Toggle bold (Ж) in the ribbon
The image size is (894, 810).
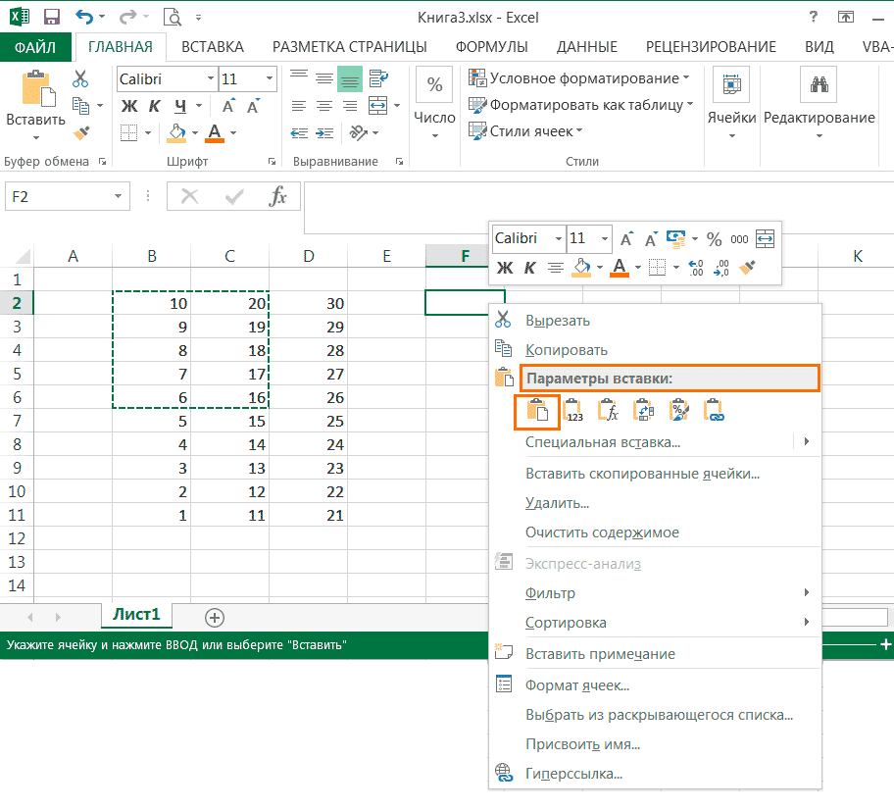tap(129, 106)
